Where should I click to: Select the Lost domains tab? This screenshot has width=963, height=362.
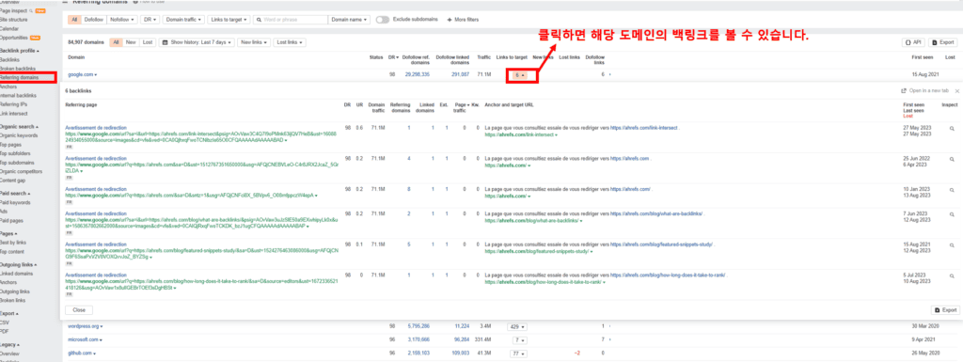(148, 42)
